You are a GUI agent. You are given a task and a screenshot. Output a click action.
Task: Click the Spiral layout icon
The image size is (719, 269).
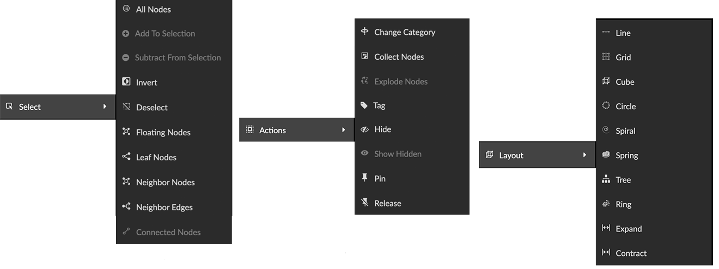tap(606, 130)
